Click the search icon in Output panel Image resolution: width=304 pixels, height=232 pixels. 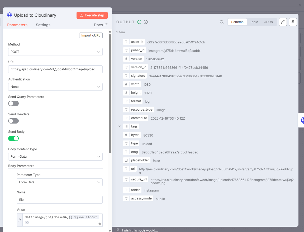coord(222,22)
